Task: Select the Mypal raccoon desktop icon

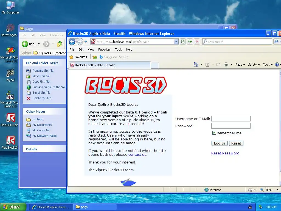Action: pos(10,75)
